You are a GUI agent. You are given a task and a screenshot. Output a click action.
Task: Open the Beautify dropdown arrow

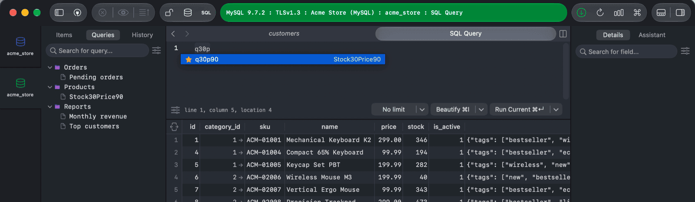[481, 110]
